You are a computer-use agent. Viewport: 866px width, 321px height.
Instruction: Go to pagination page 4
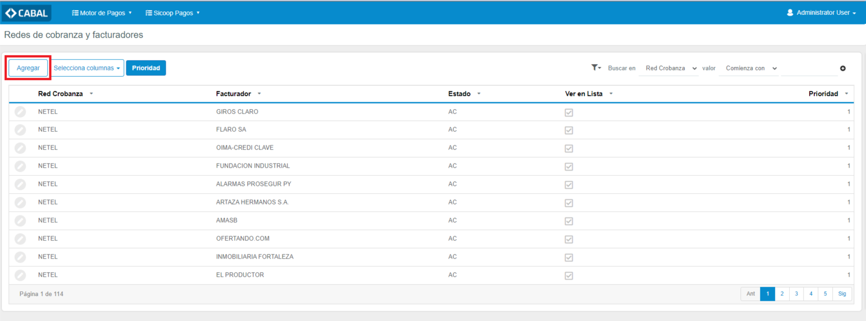coord(811,294)
